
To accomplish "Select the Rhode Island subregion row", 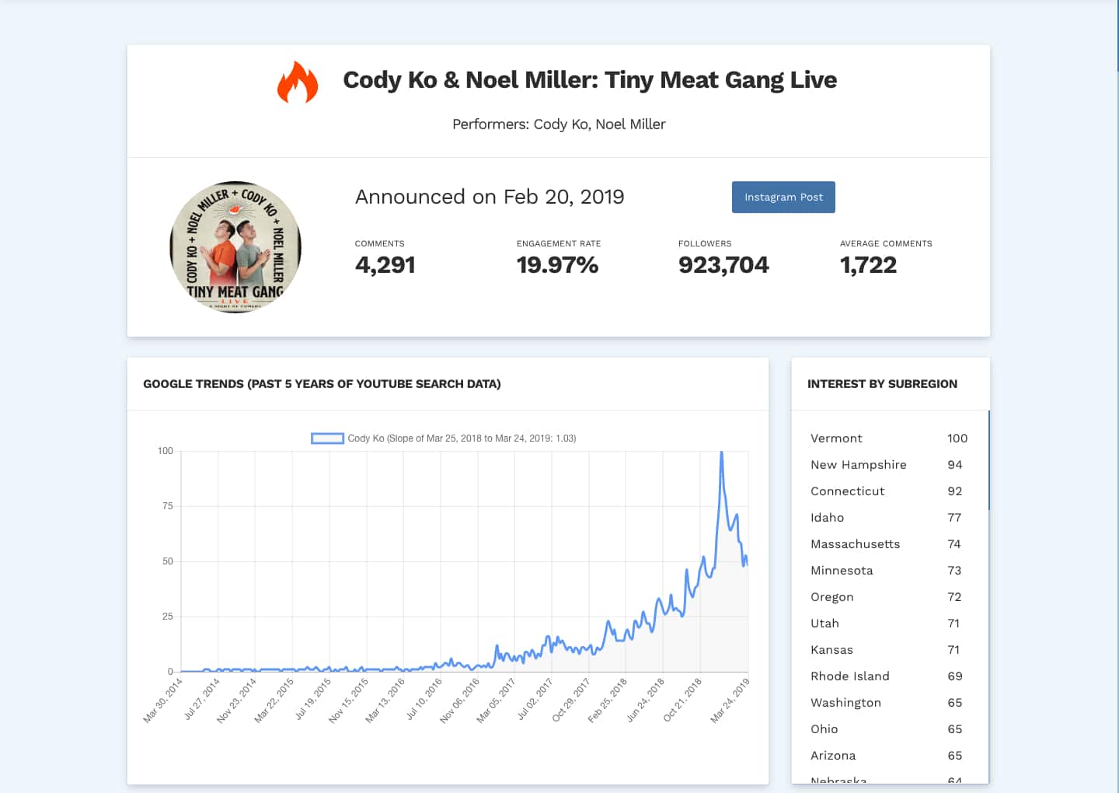I will coord(889,676).
